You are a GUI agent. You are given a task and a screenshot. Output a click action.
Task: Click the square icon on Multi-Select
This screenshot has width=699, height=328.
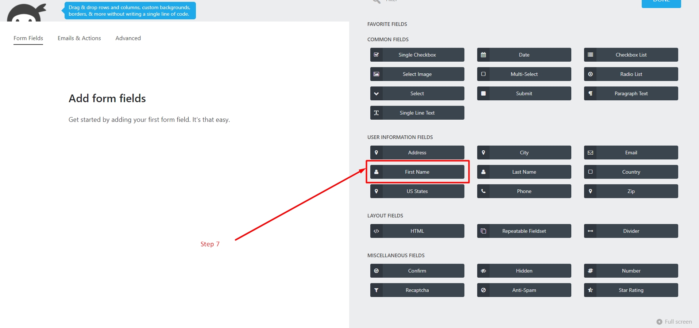coord(483,74)
